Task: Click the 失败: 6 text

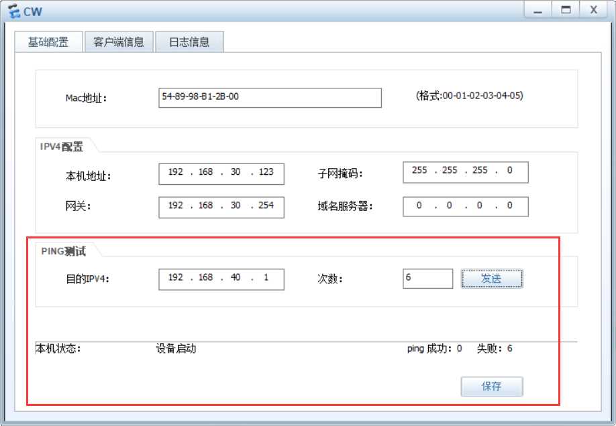Action: (x=495, y=348)
